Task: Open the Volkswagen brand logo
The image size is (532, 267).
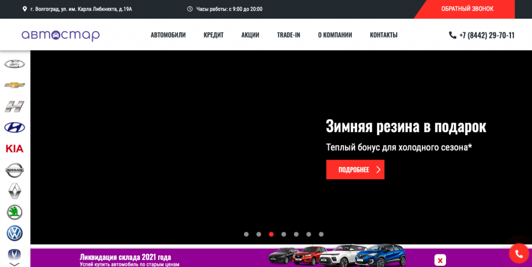Action: 14,233
